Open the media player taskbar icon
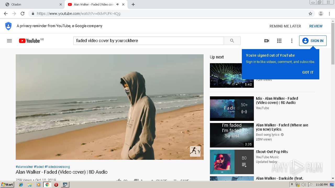 (38, 185)
